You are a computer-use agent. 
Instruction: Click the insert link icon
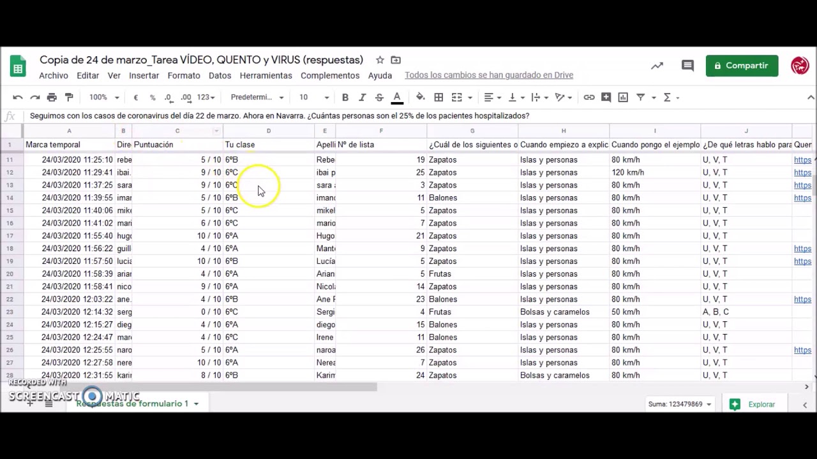tap(589, 98)
